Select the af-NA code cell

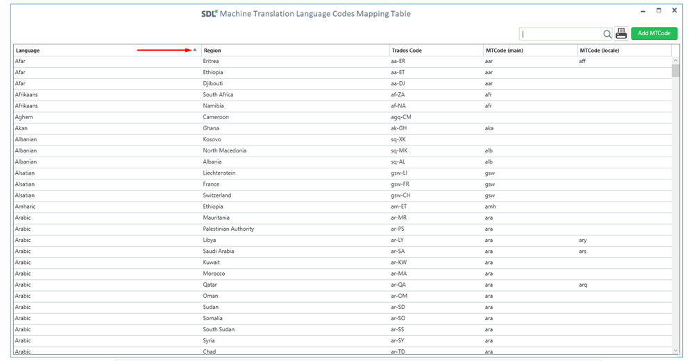point(398,106)
